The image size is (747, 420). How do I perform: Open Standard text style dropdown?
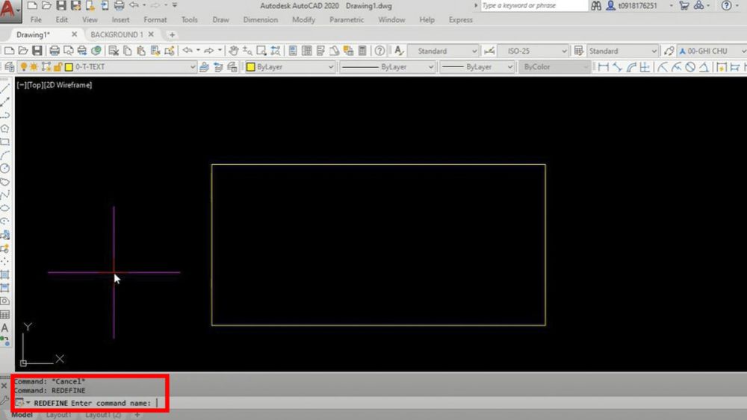click(x=443, y=51)
